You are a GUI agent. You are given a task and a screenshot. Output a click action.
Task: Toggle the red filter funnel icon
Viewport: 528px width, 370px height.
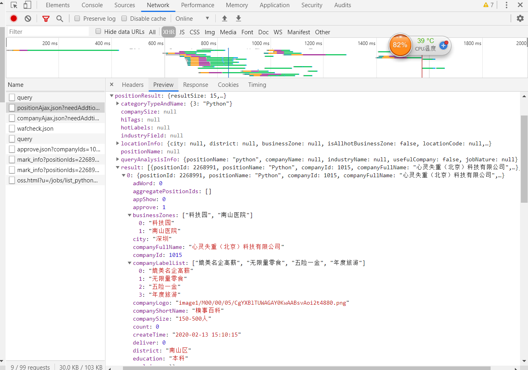[x=46, y=19]
